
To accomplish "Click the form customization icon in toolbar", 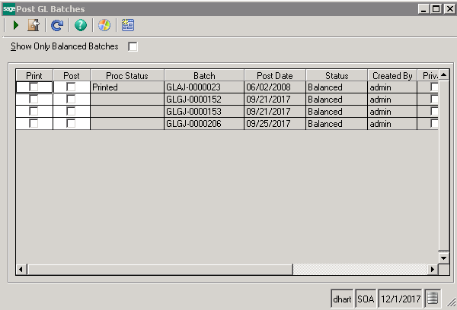I will click(128, 25).
